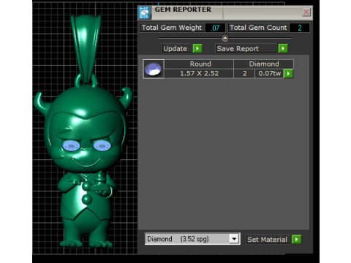Click the green arrow beside Set Material
Screen dimensions: 351x263
(297, 239)
